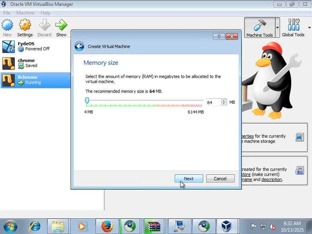Click the New virtual machine toolbar icon
Viewport: 312px width, 234px height.
[7, 28]
